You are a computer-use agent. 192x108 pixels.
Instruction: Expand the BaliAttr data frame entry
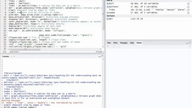tap(108, 7)
